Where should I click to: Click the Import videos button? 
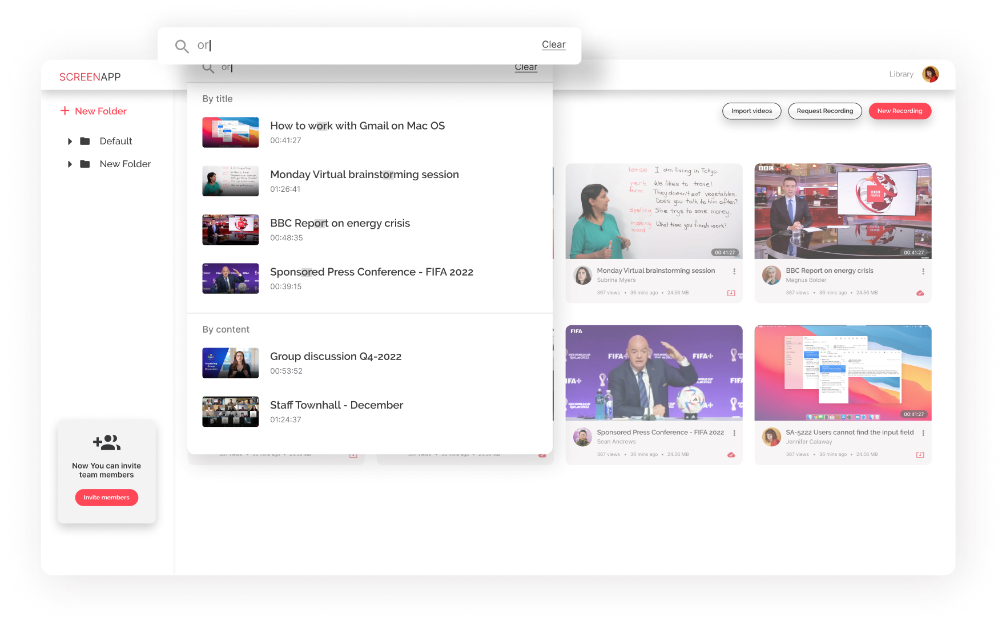pyautogui.click(x=751, y=111)
